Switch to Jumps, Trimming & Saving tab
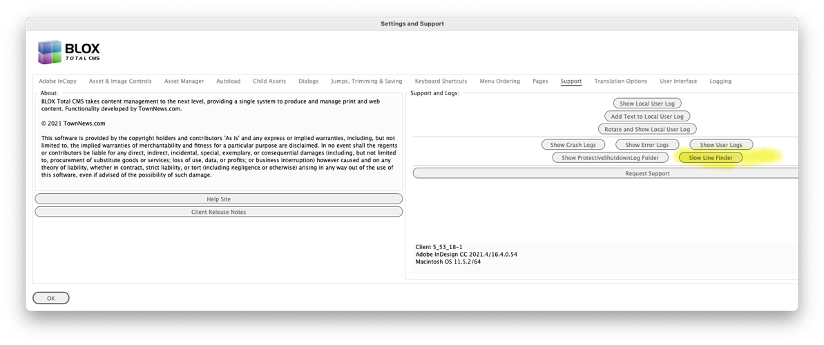 366,81
